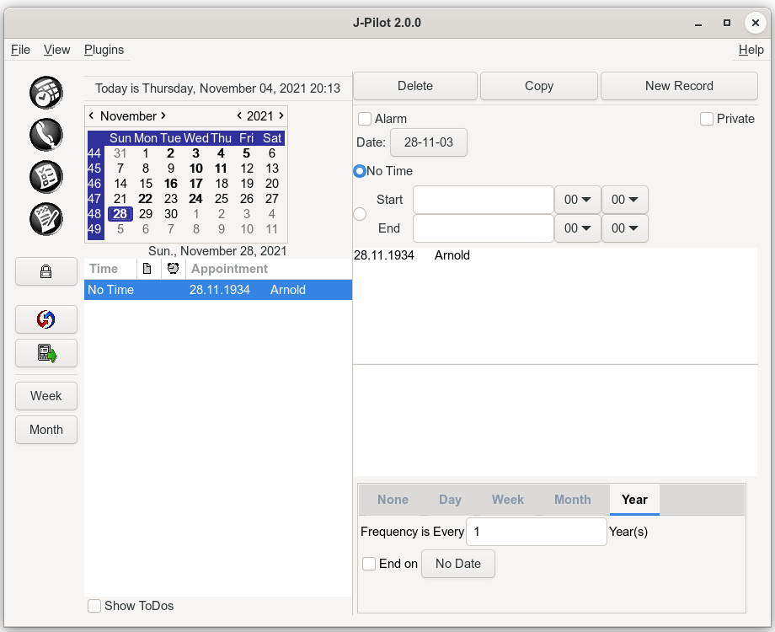
Task: Open the Plugins menu
Action: tap(104, 50)
